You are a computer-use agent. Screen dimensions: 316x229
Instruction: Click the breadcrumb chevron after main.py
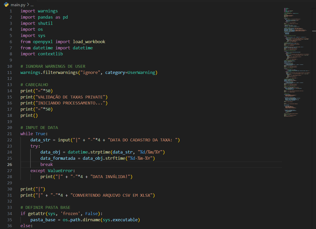click(x=28, y=5)
